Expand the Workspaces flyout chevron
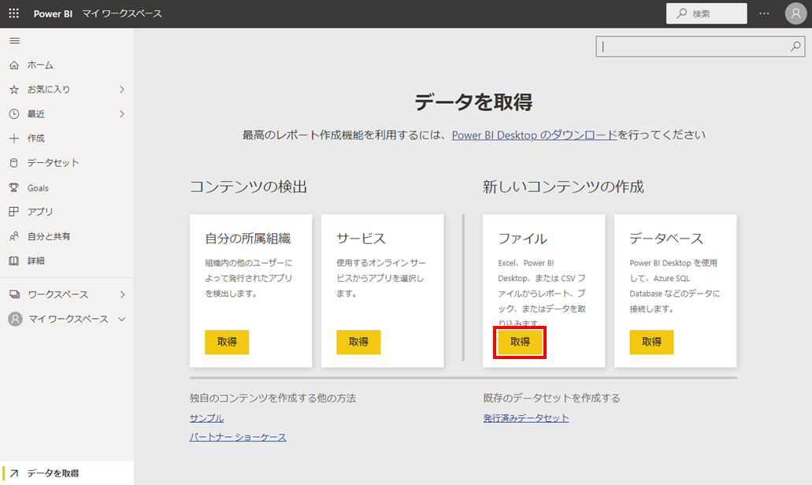 [122, 294]
